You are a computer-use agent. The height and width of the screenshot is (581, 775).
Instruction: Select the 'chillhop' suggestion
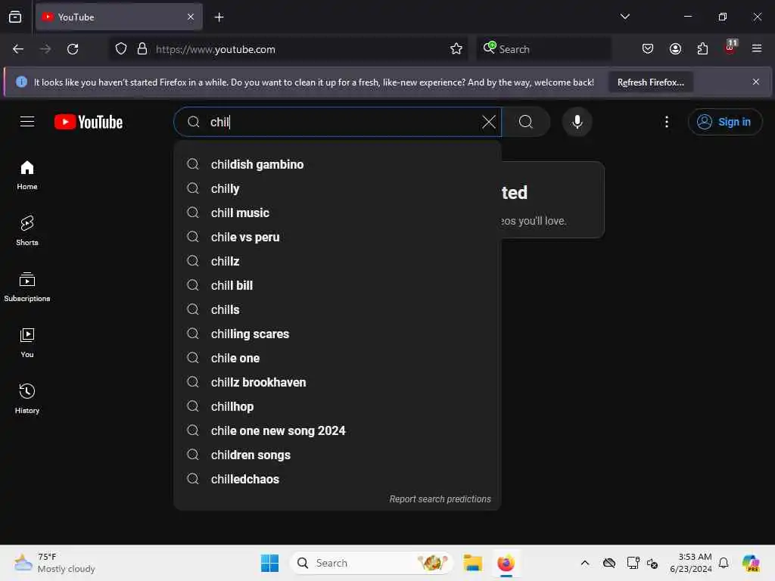[338, 406]
